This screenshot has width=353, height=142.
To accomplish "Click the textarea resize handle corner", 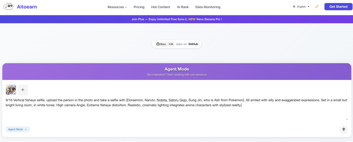I will [347, 119].
